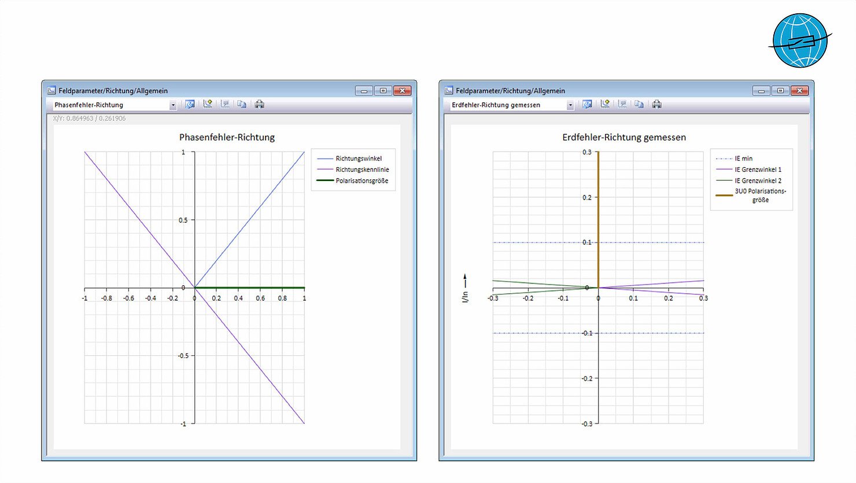Maximize the right Feldparameter window
856x483 pixels.
tap(780, 91)
